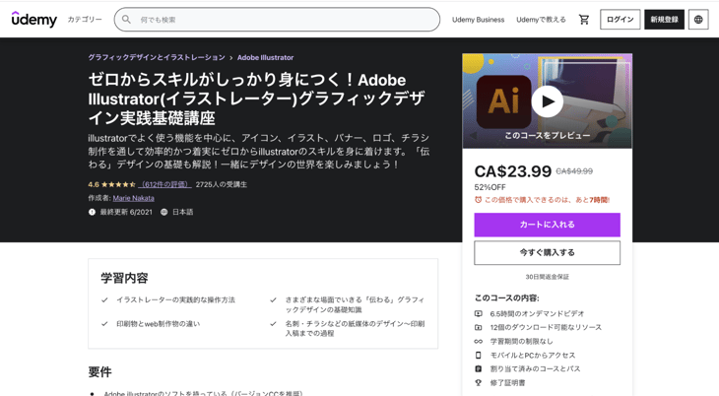Click the mobile access icon
Viewport: 719px width, 396px height.
click(x=479, y=356)
